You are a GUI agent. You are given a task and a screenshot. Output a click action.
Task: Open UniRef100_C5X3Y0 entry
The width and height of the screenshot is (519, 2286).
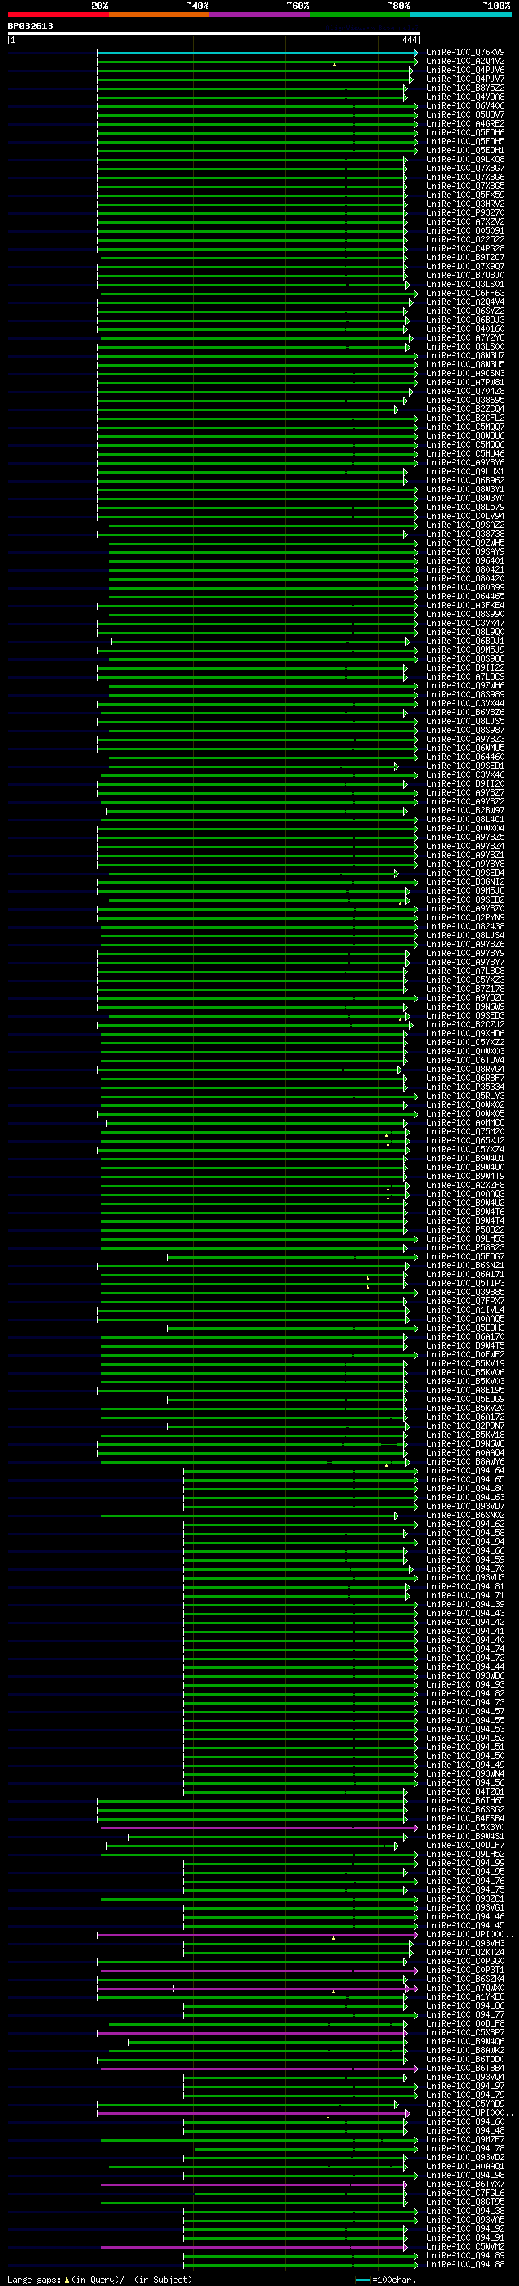coord(465,1826)
